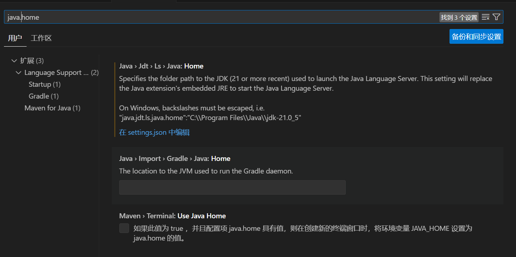Click Import breadcrumb in Gradle Home setting
516x257 pixels.
(x=149, y=158)
